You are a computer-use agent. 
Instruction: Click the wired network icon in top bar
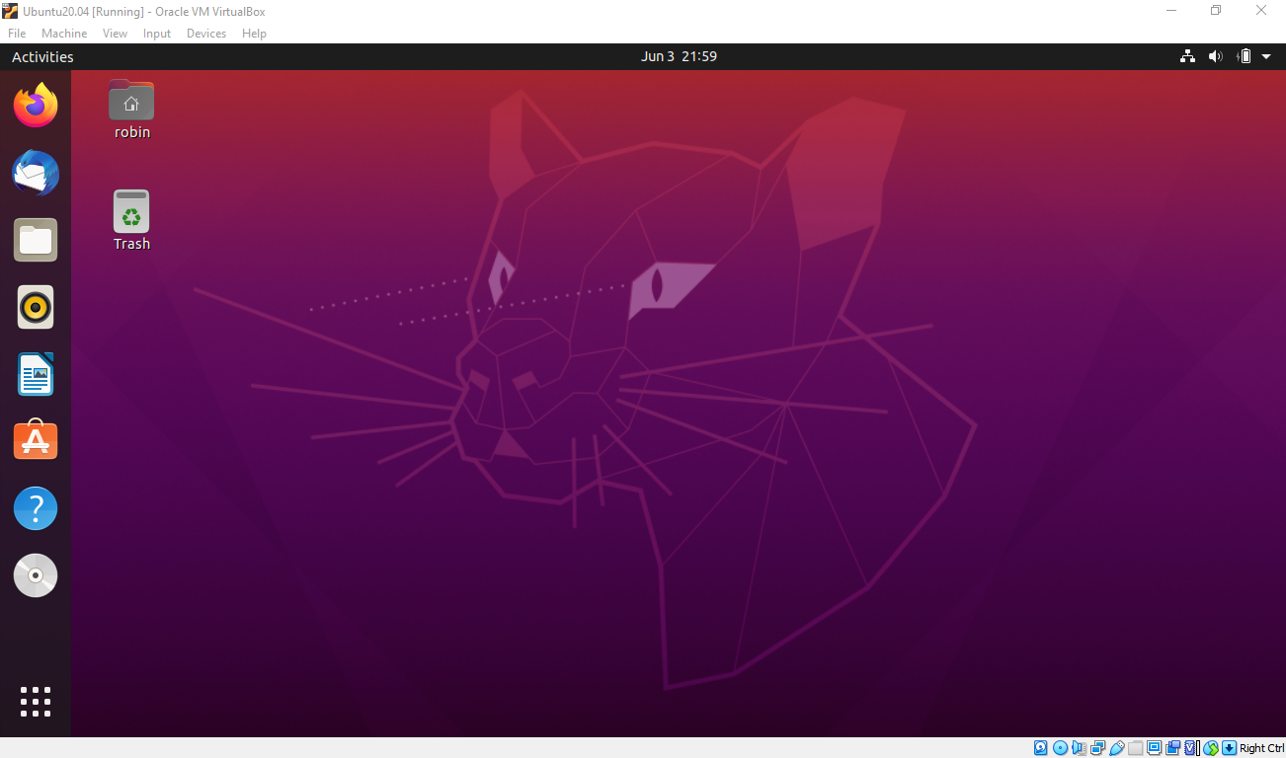point(1187,56)
